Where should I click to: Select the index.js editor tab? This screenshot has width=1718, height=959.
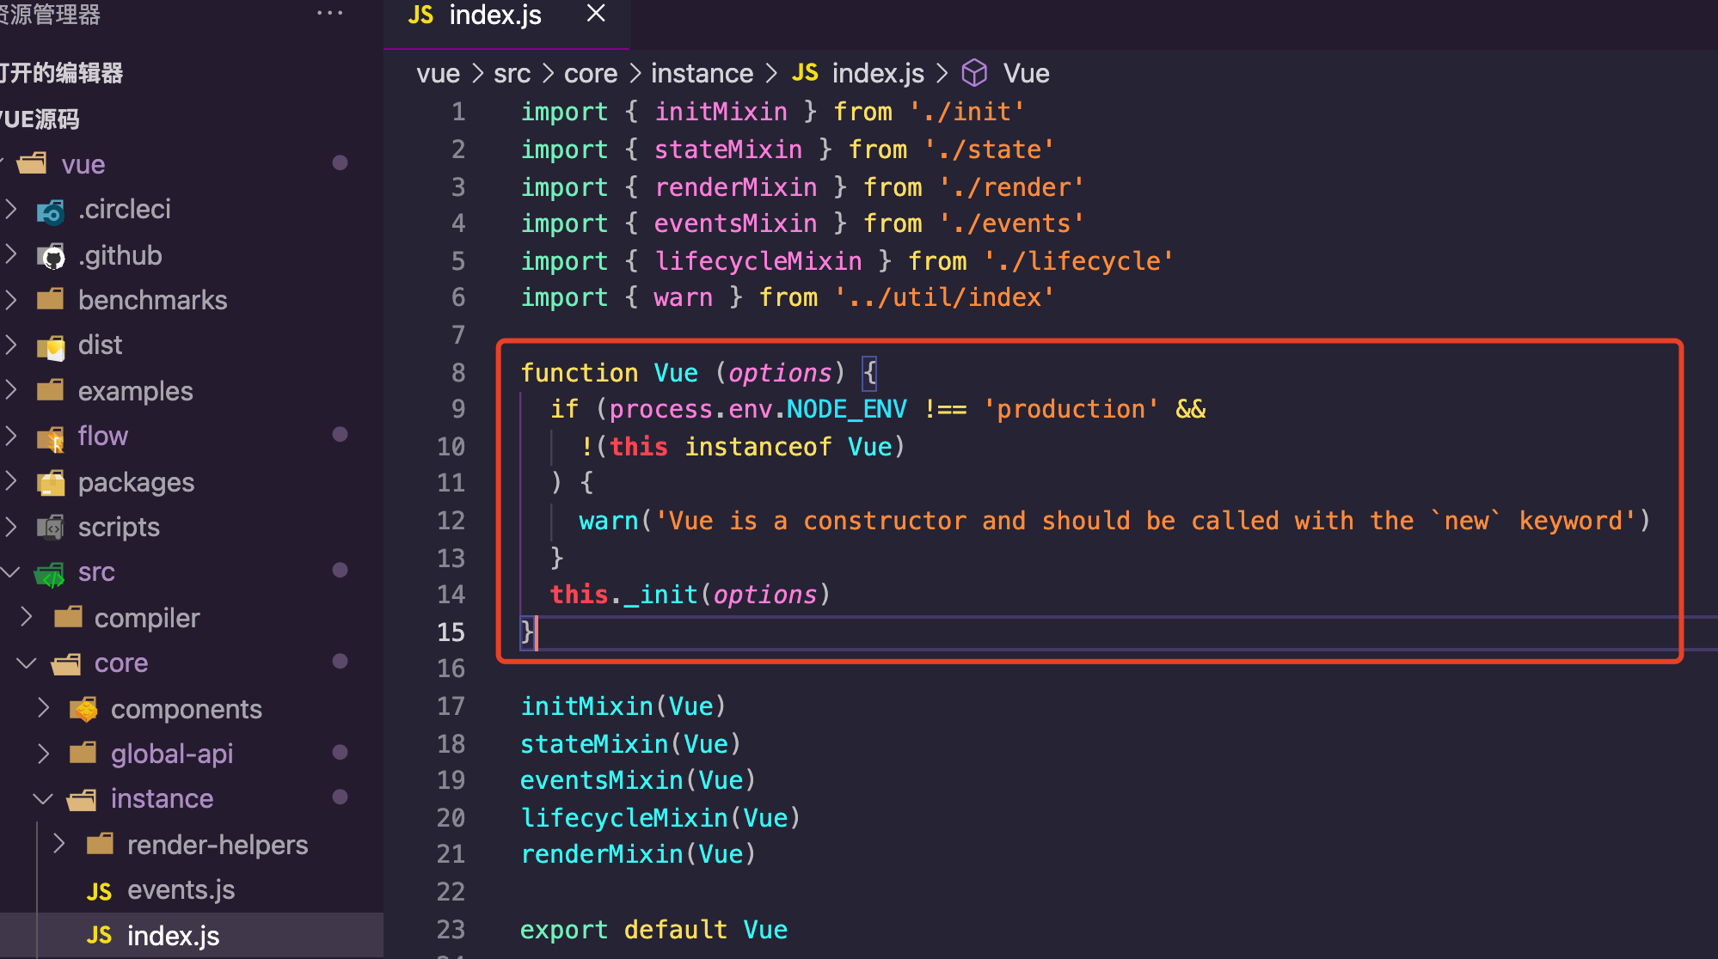[494, 15]
